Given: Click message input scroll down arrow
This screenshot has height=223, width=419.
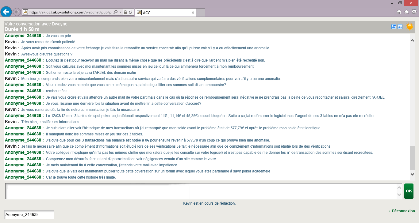Looking at the screenshot, I should coord(399,195).
